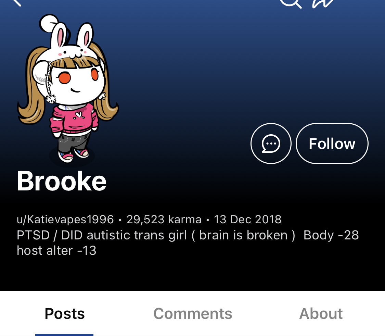Start a chat with the speech bubble icon
The height and width of the screenshot is (336, 385).
click(271, 143)
